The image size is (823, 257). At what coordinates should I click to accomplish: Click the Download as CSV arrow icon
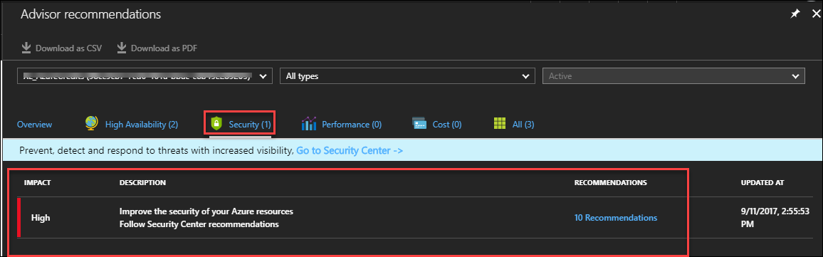point(26,48)
